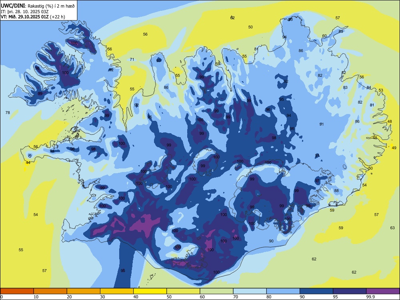This screenshot has width=400, height=300.
Task: Click the map value '90' off south coast
Action: (271, 241)
